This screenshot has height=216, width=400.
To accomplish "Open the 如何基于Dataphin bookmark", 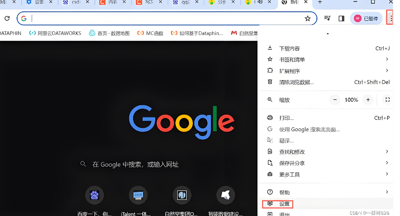I will (x=197, y=33).
